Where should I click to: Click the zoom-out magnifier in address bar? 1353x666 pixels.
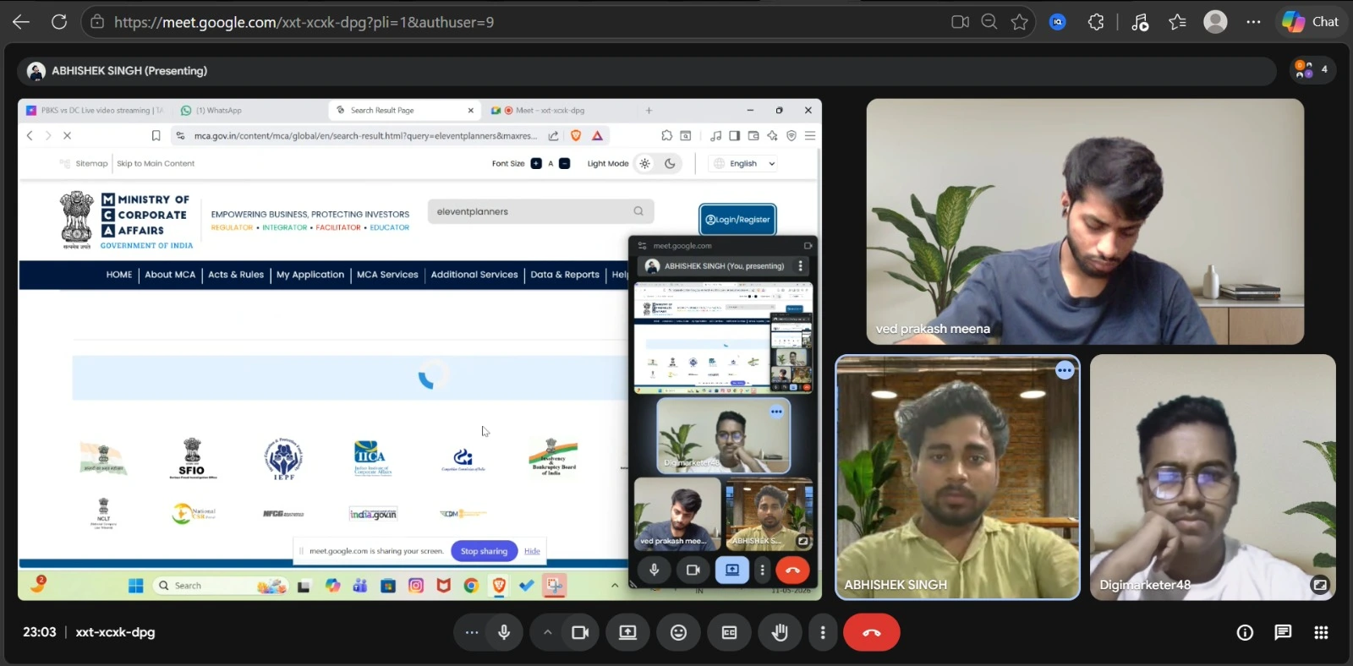(x=989, y=22)
